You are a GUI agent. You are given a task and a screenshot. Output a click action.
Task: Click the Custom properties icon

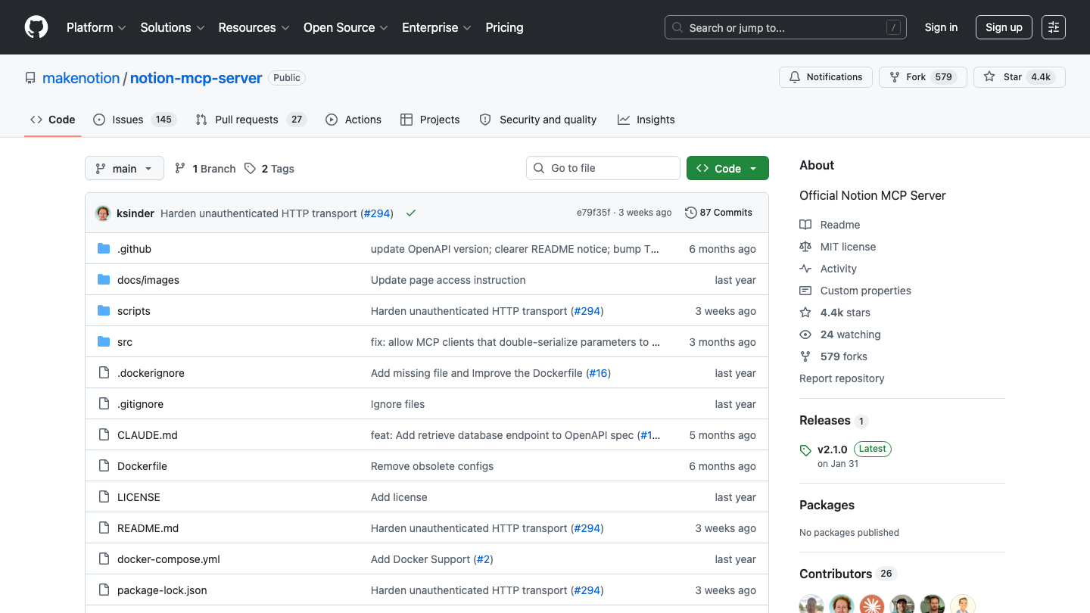[x=805, y=291]
